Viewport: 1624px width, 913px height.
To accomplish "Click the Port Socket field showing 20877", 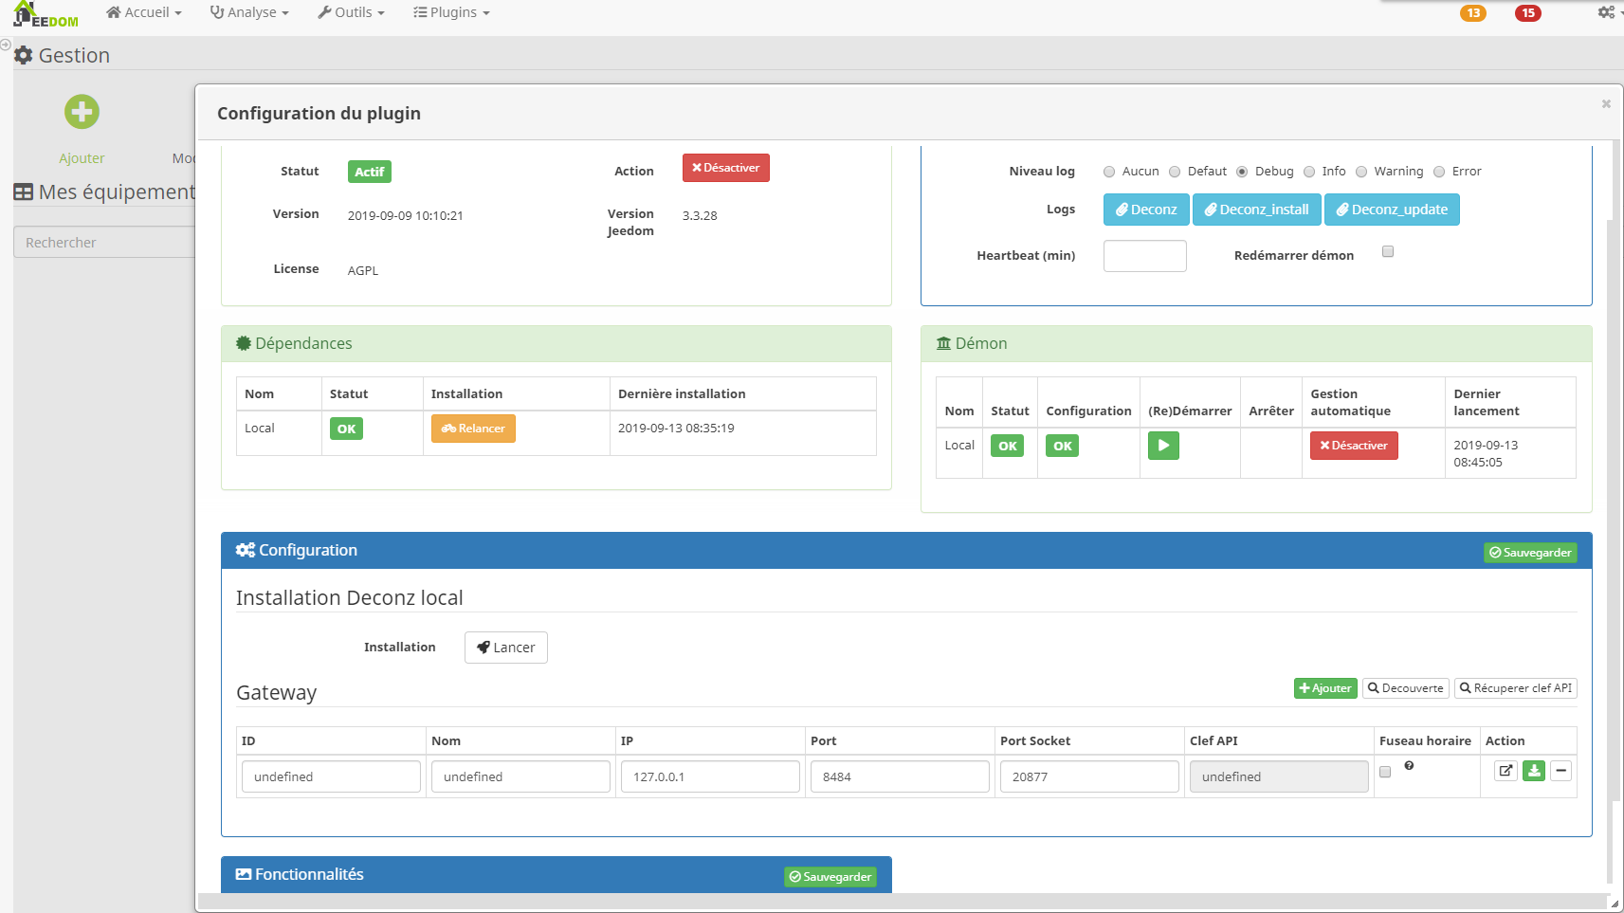I will 1089,776.
